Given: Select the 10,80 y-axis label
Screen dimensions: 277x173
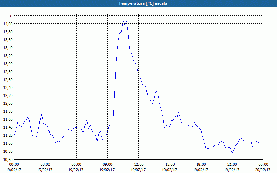Looking at the screenshot, I should [8, 151].
